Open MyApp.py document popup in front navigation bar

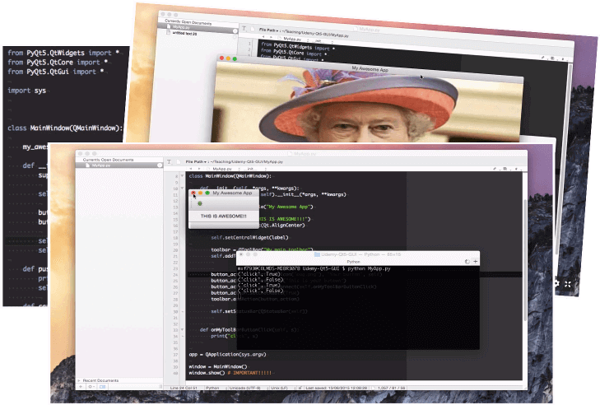point(226,169)
